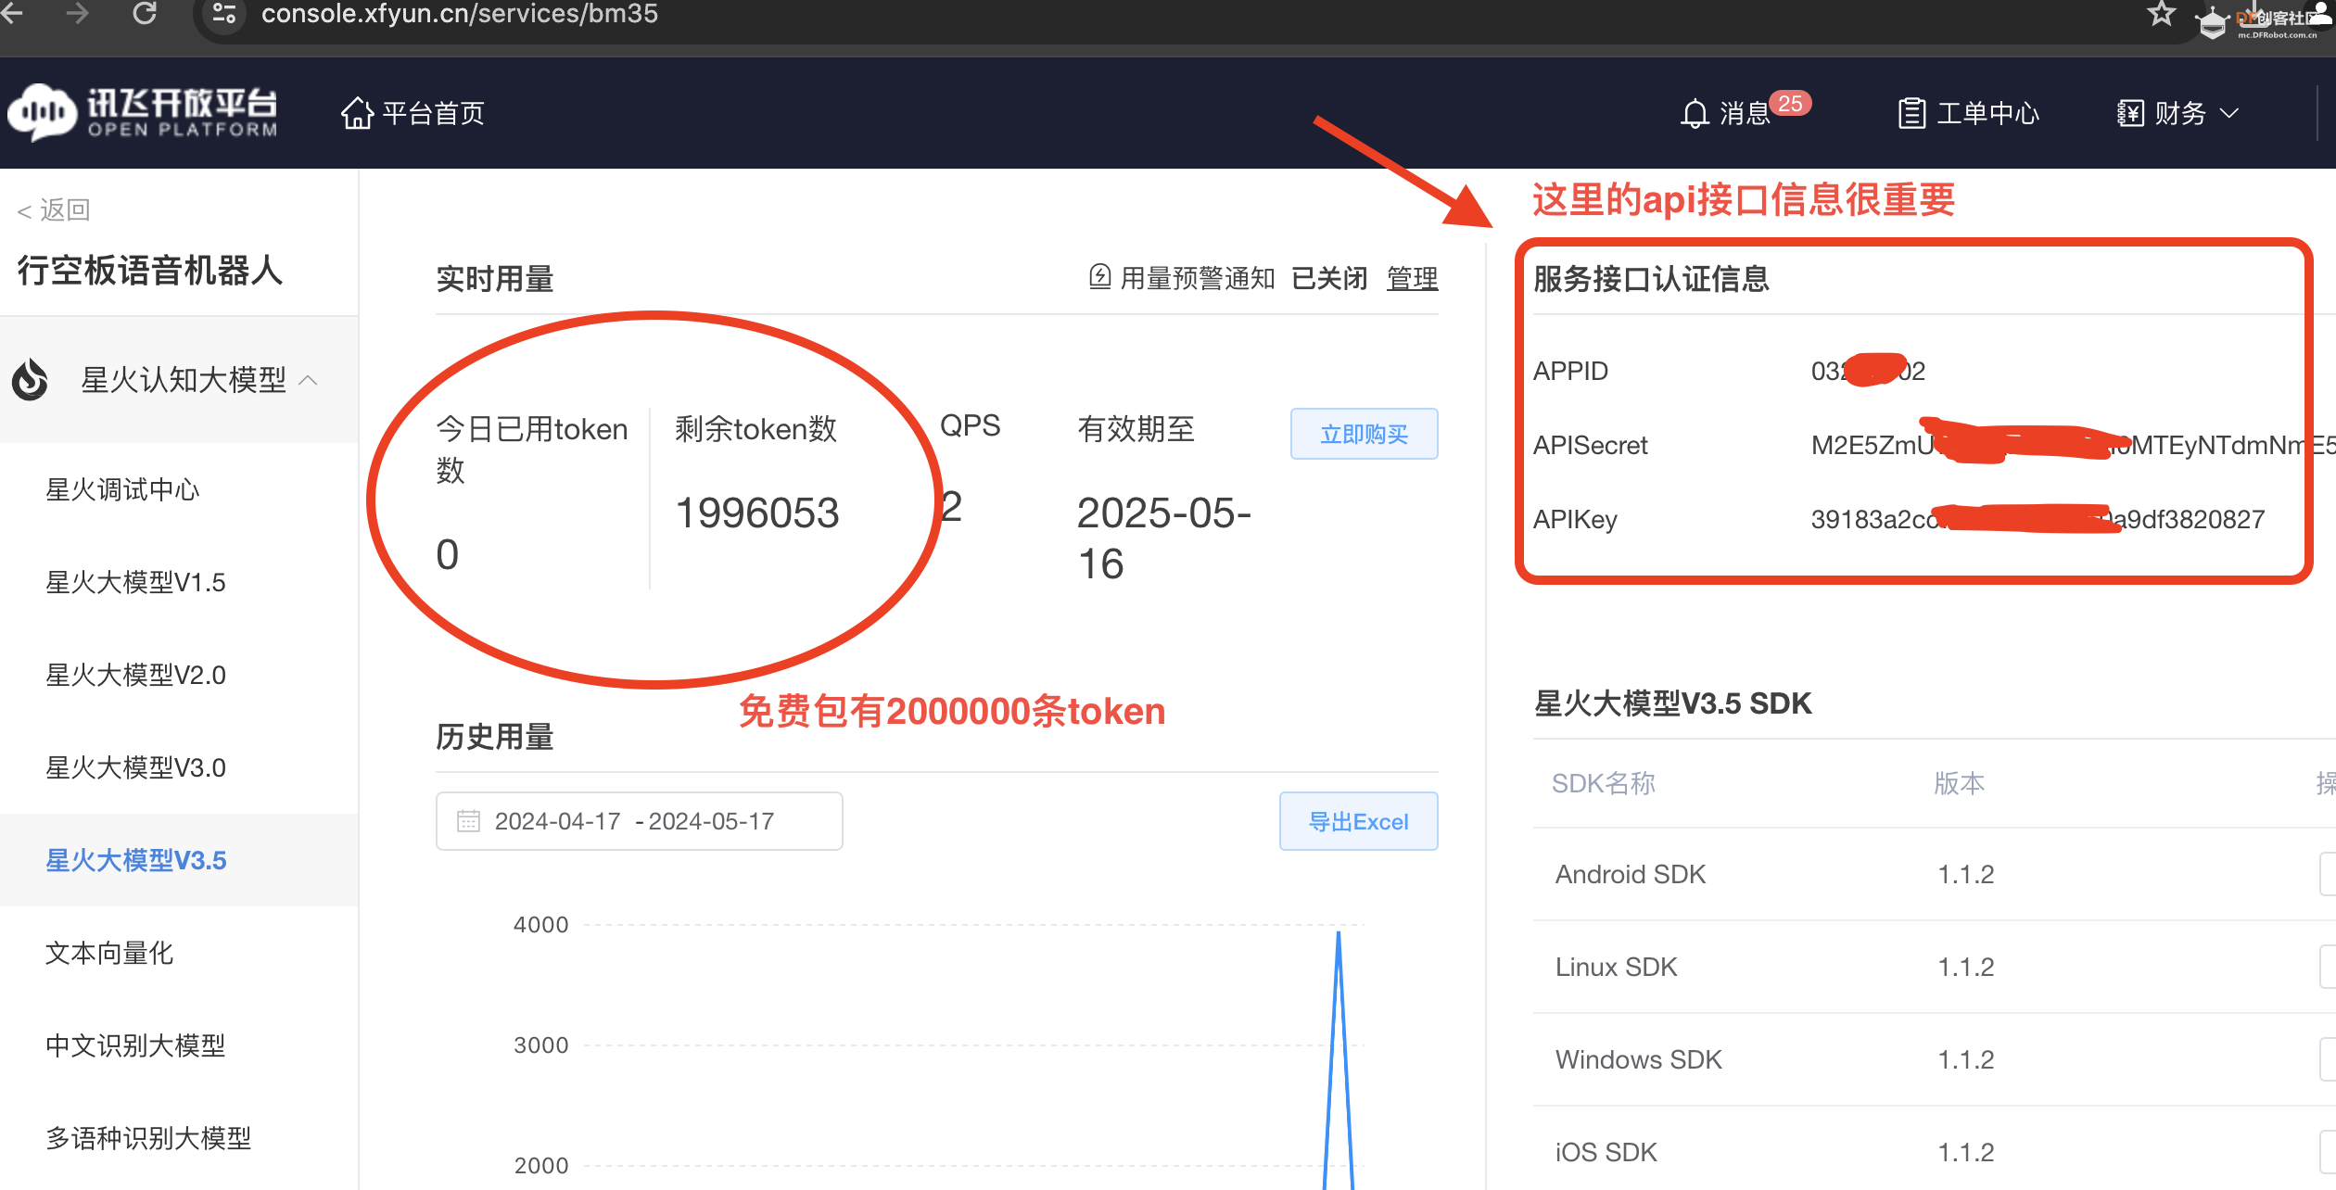This screenshot has width=2336, height=1190.
Task: Click the 财务 yen ledger icon
Action: click(x=2130, y=113)
